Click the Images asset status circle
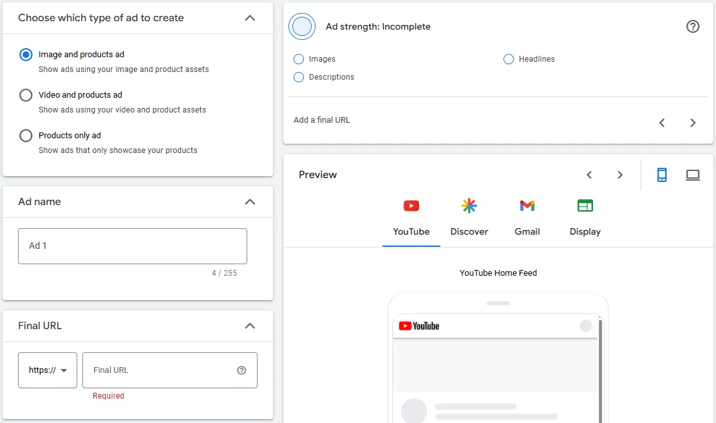This screenshot has height=423, width=716. (299, 59)
